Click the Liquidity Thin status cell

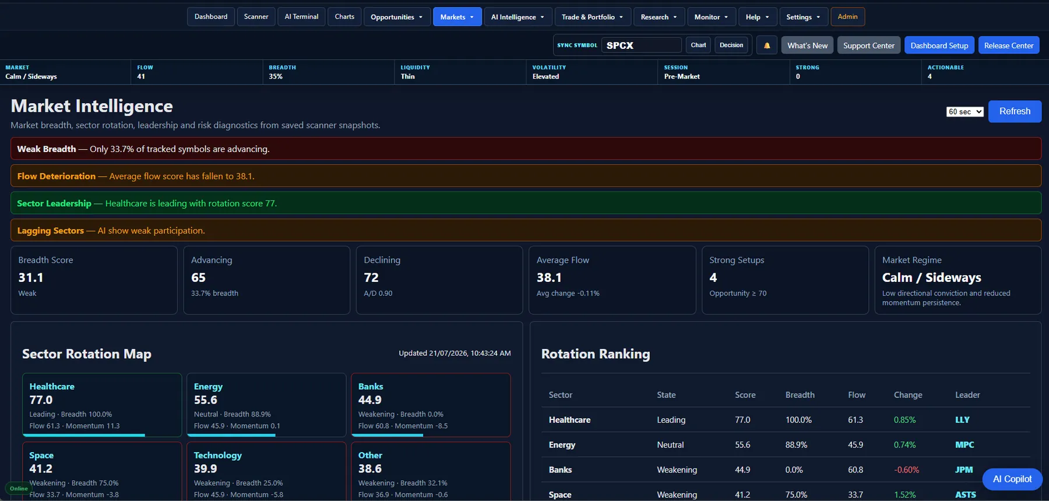[x=460, y=72]
